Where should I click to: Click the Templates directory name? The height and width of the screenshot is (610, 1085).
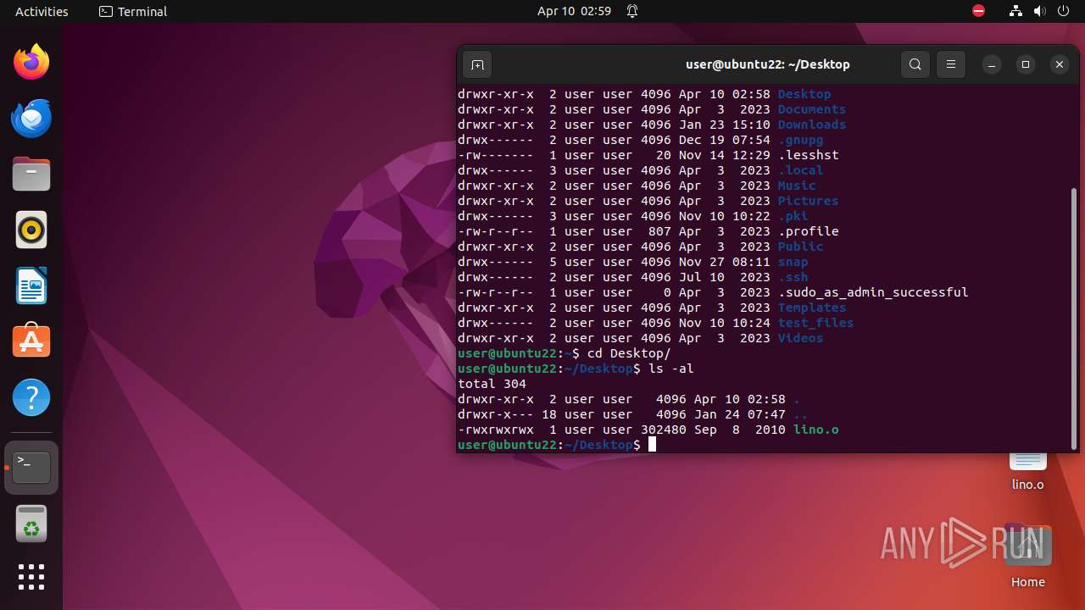pyautogui.click(x=812, y=308)
